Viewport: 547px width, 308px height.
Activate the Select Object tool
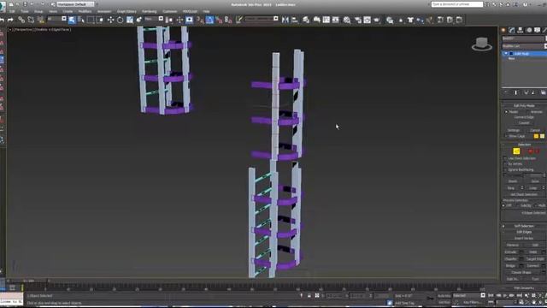coord(72,20)
